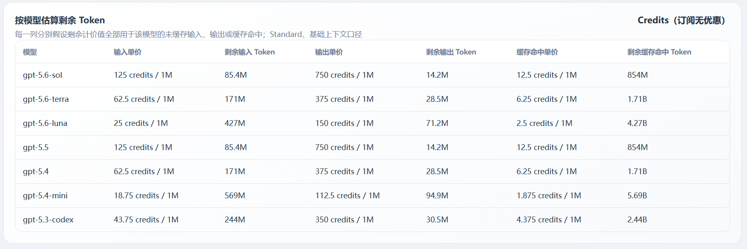
Task: Select the gpt-5.6-terra model name
Action: click(46, 99)
